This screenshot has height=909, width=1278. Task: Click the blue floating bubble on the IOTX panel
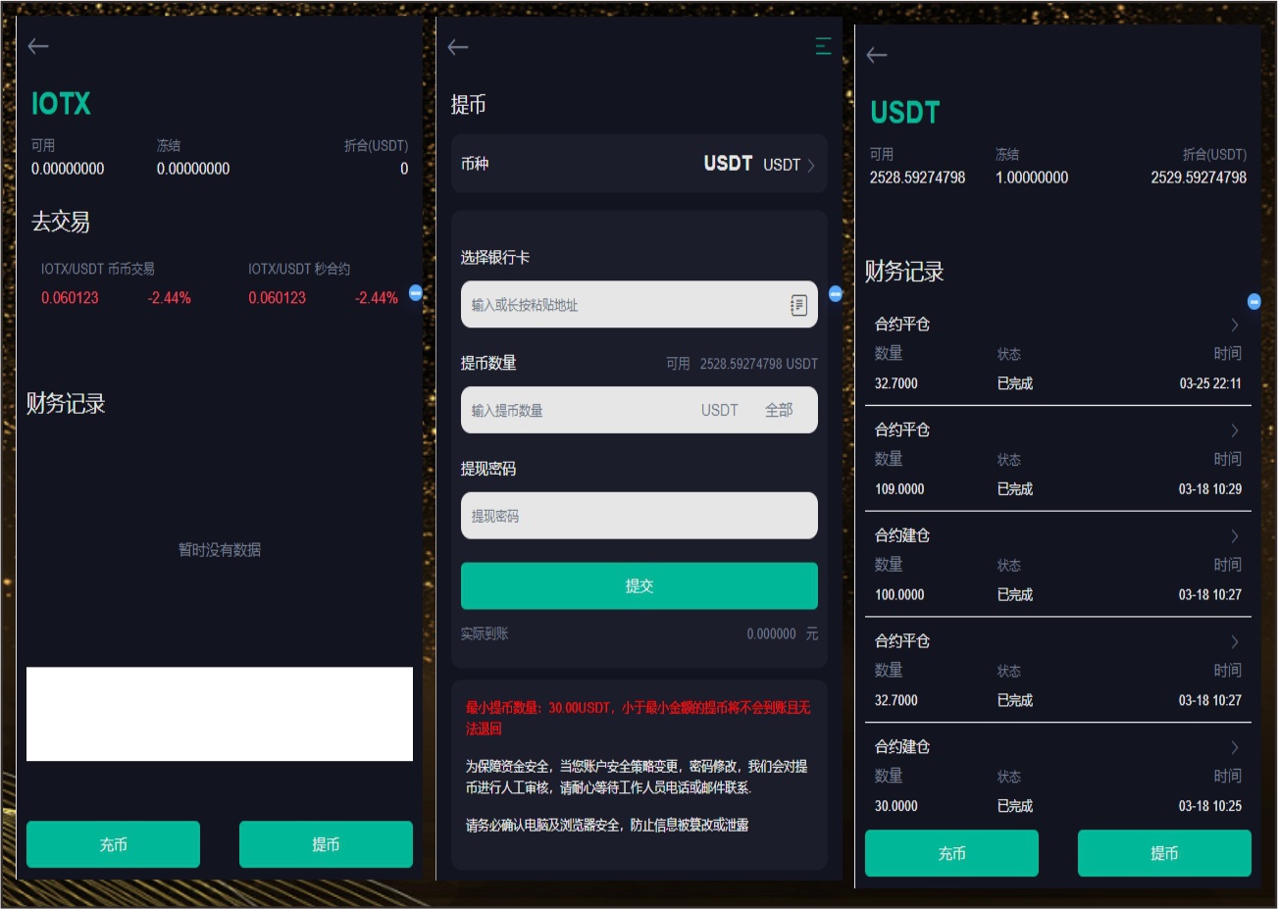tap(415, 292)
